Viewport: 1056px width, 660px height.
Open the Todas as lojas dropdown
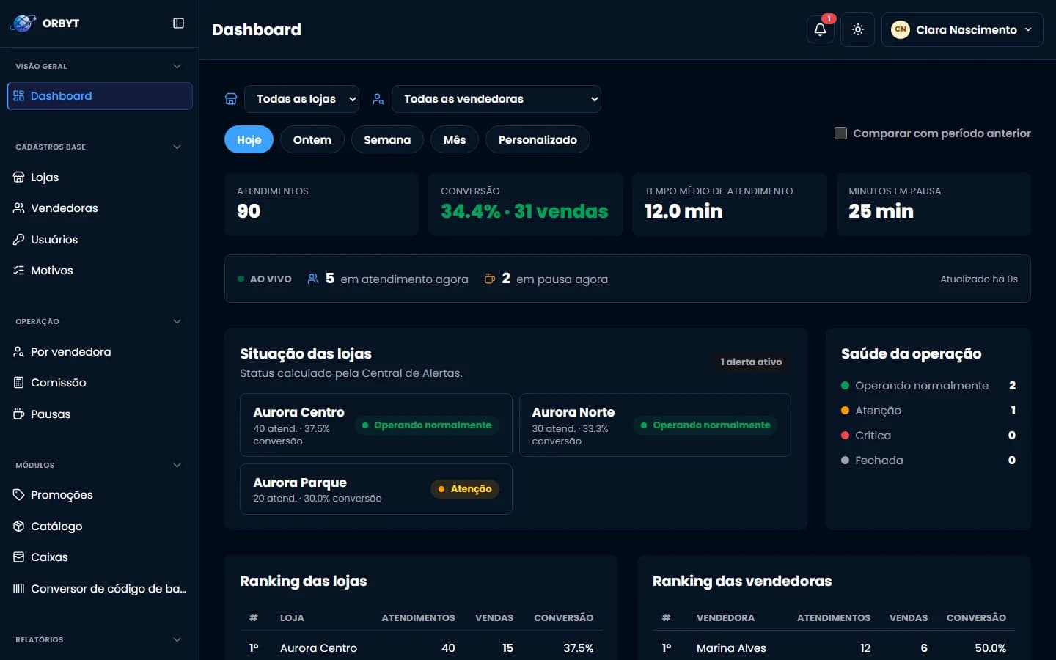[x=302, y=99]
